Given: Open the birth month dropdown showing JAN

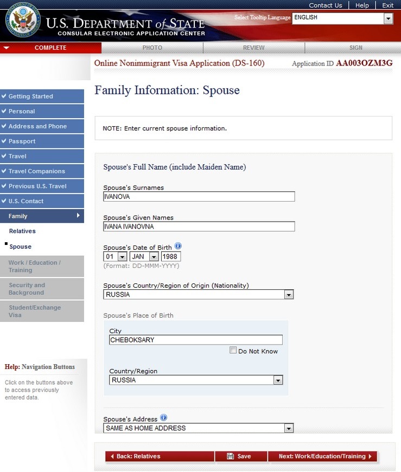Looking at the screenshot, I should (x=144, y=256).
